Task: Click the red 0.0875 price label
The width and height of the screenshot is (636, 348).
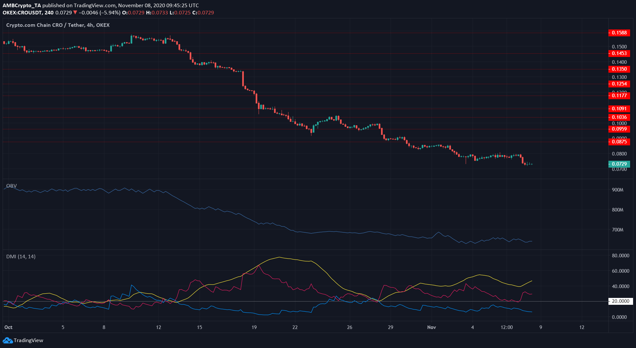Action: [x=619, y=142]
